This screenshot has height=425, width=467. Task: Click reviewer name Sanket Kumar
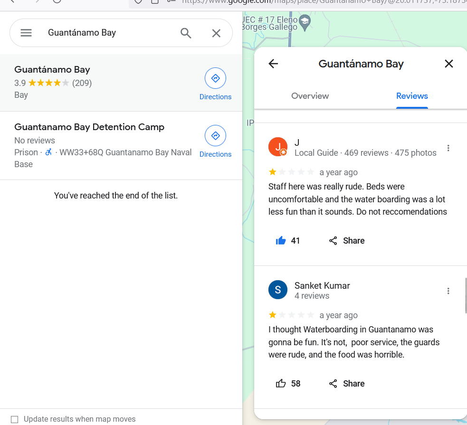pos(322,286)
